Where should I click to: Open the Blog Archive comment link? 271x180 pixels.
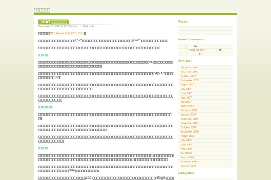pos(197,50)
